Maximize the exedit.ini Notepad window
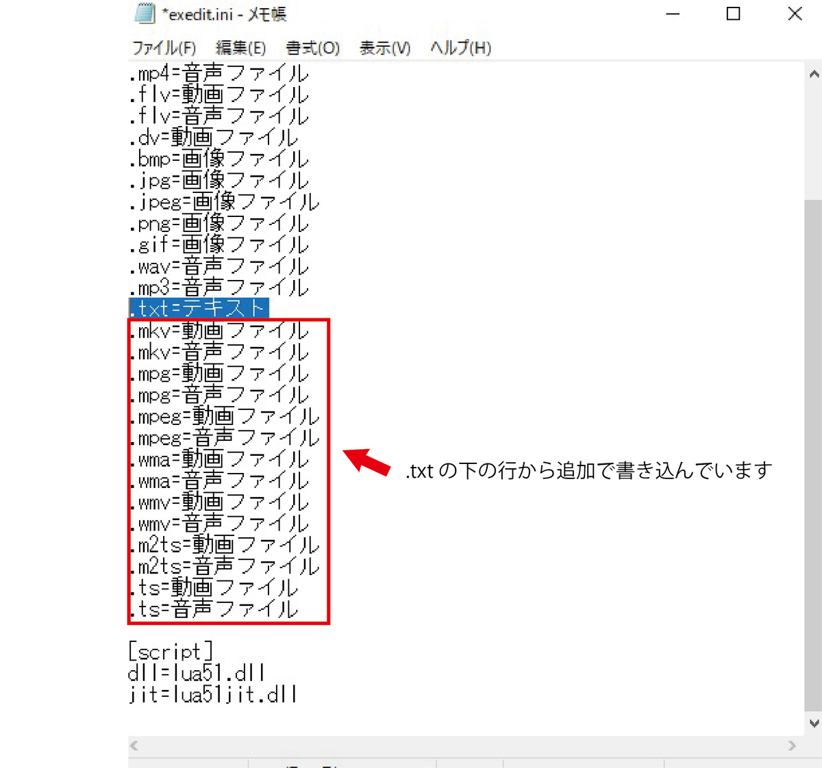822x768 pixels. [734, 14]
